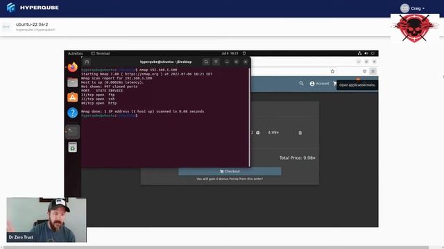444x249 pixels.
Task: Click the volume icon in system tray
Action: tap(366, 53)
